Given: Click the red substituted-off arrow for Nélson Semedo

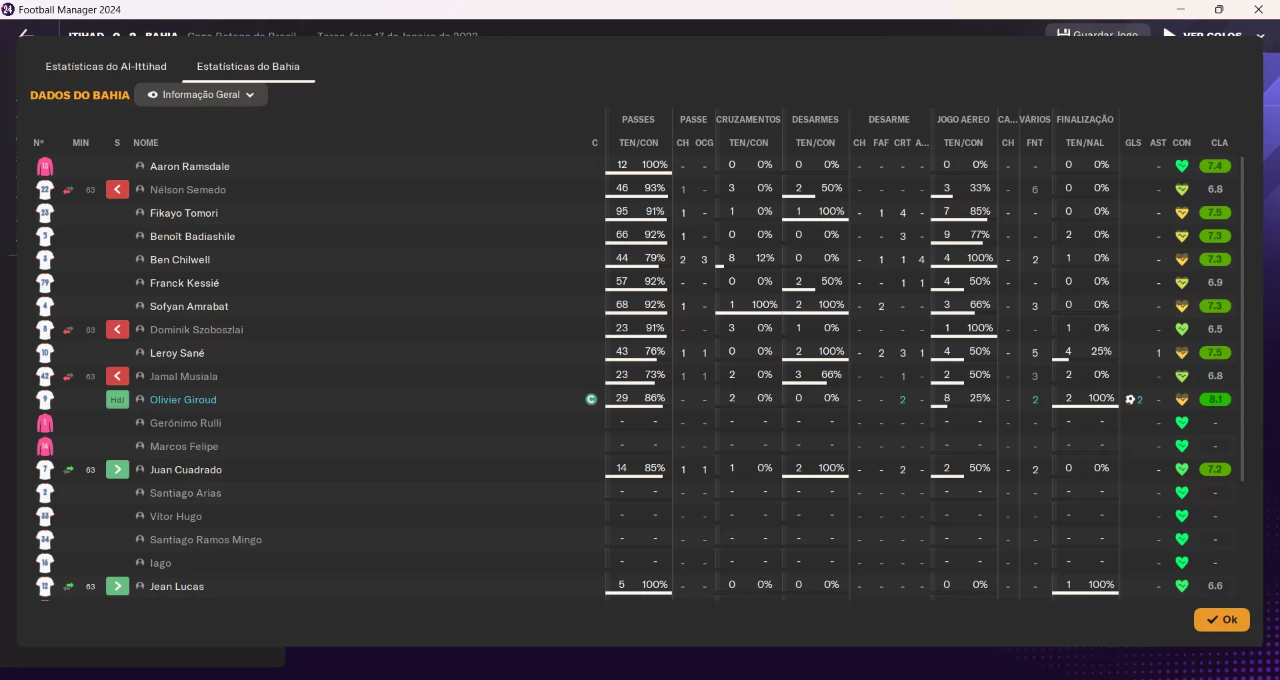Looking at the screenshot, I should [x=117, y=190].
